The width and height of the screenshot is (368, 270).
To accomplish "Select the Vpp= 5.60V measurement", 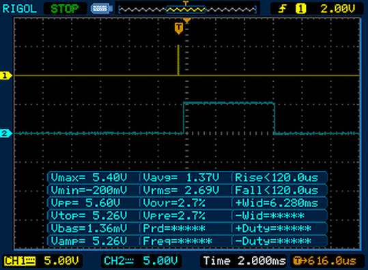I will [85, 203].
